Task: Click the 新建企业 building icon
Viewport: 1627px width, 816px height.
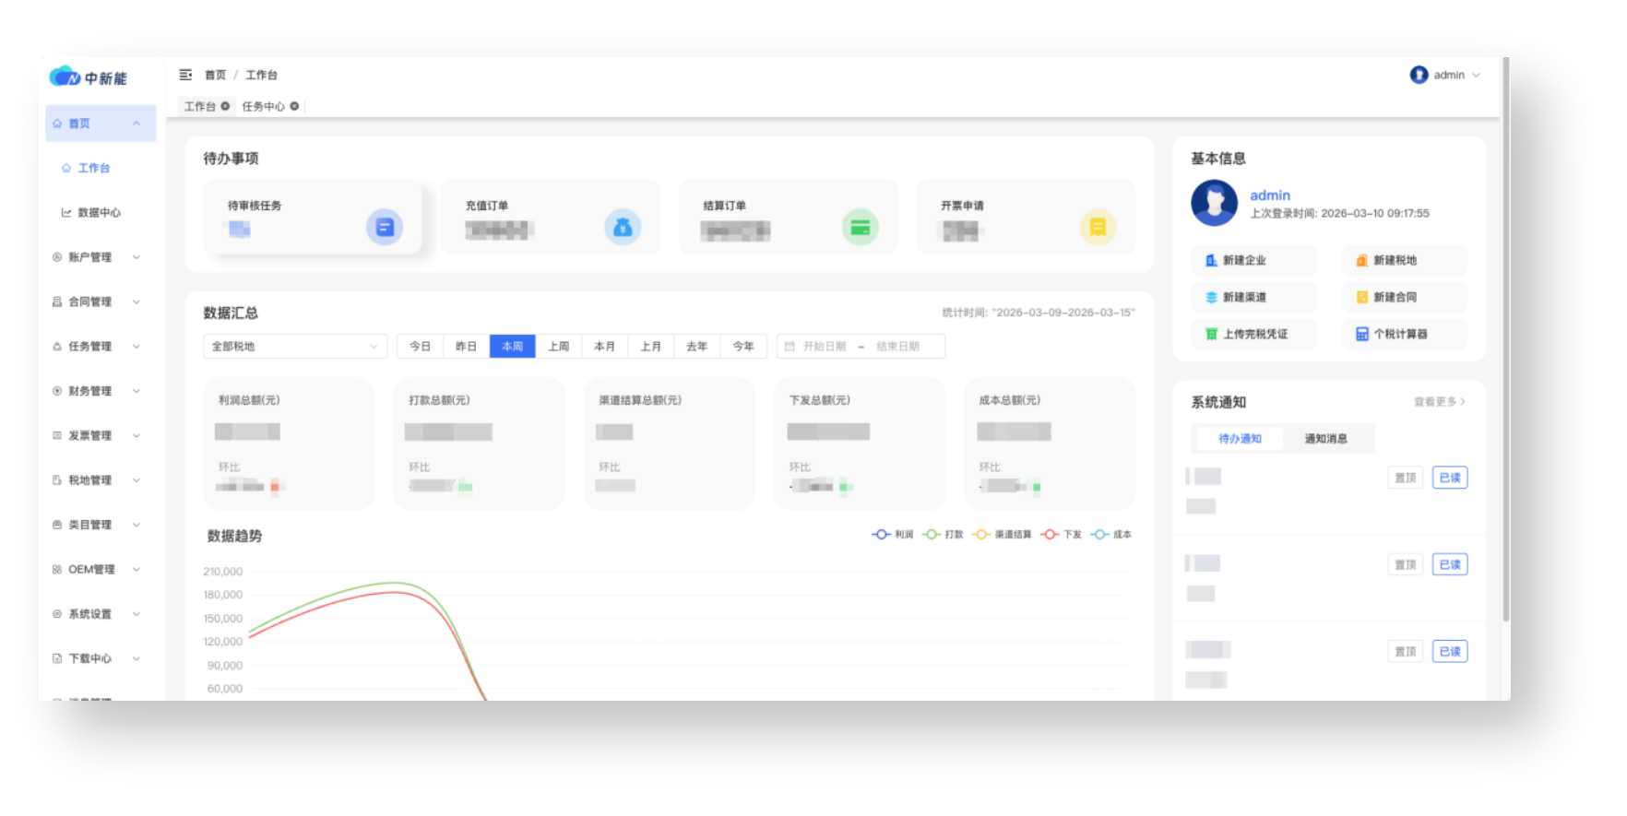Action: pos(1211,260)
